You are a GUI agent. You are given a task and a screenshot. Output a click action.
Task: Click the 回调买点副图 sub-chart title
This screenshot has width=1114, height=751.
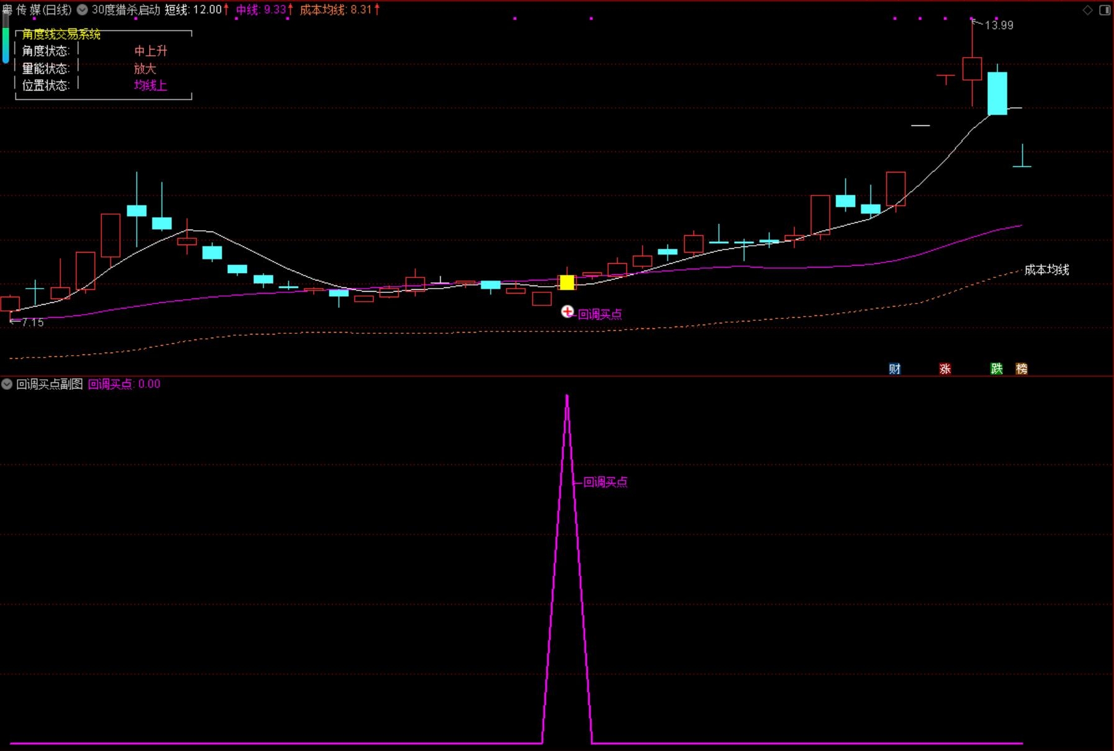coord(50,384)
